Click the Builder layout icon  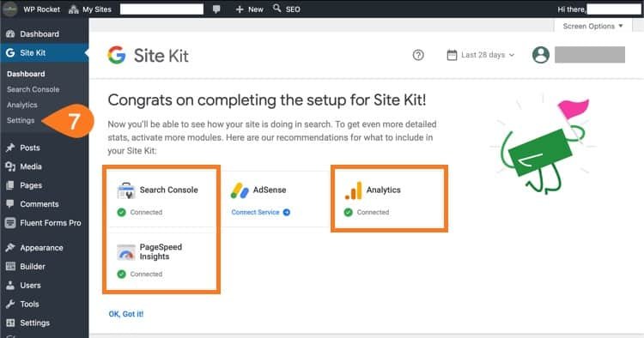click(x=10, y=267)
